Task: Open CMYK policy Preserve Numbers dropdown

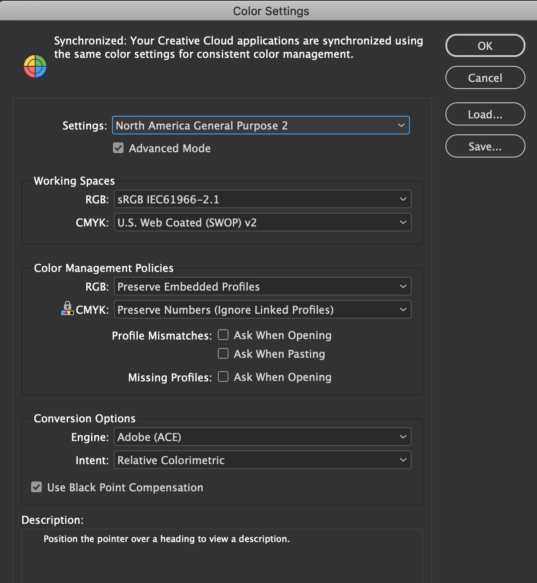Action: [263, 309]
